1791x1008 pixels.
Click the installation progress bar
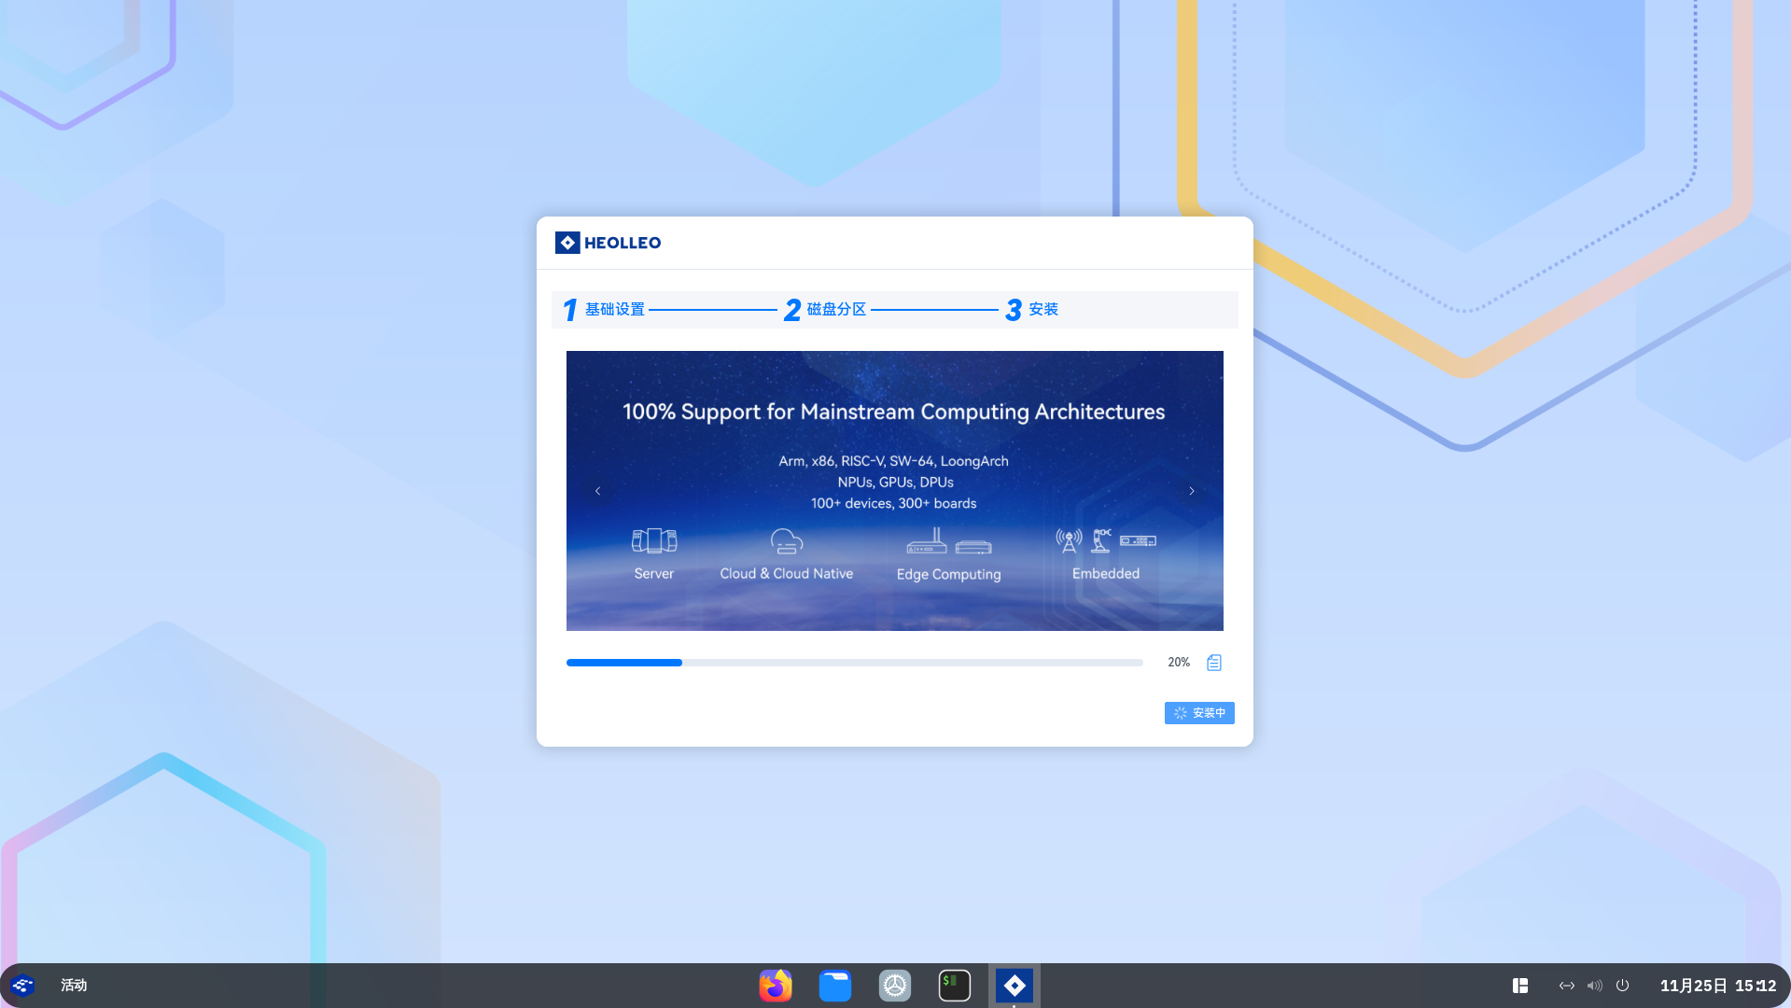[x=855, y=663]
